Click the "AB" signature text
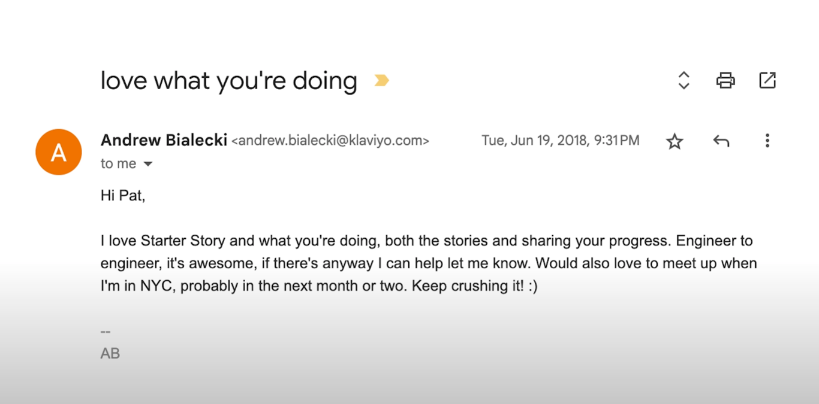The height and width of the screenshot is (404, 819). click(110, 354)
